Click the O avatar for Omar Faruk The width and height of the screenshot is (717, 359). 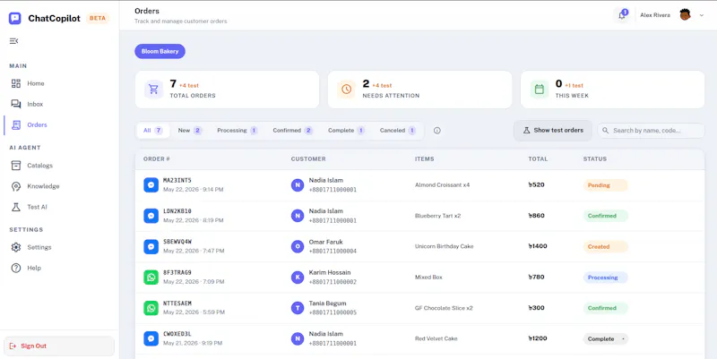tap(298, 246)
